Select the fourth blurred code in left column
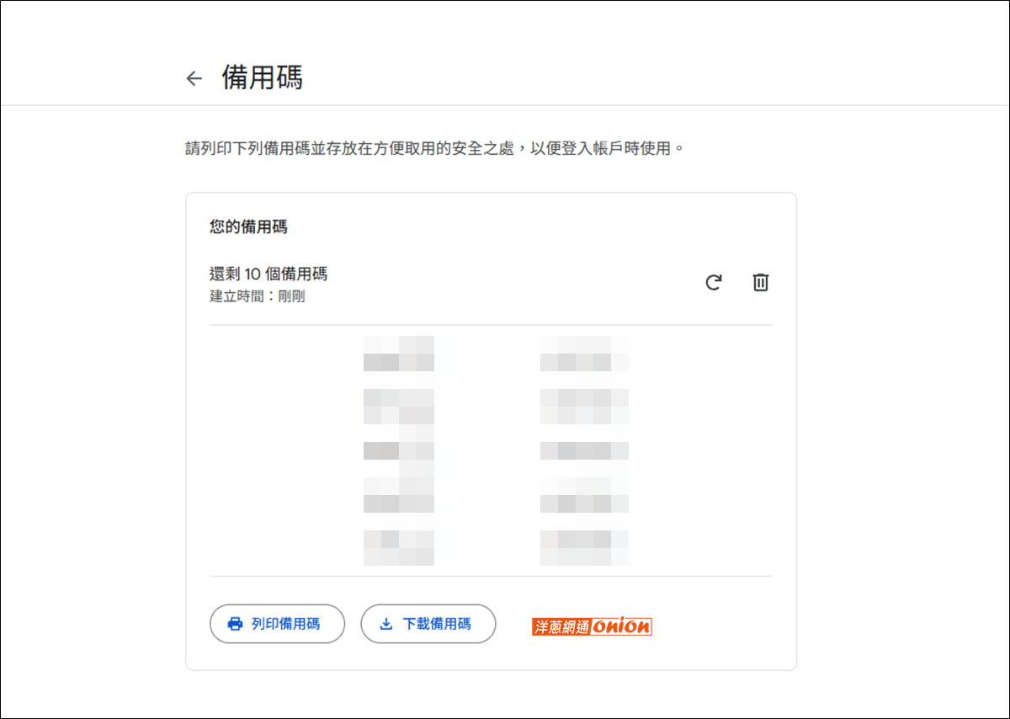This screenshot has height=719, width=1010. click(x=399, y=495)
